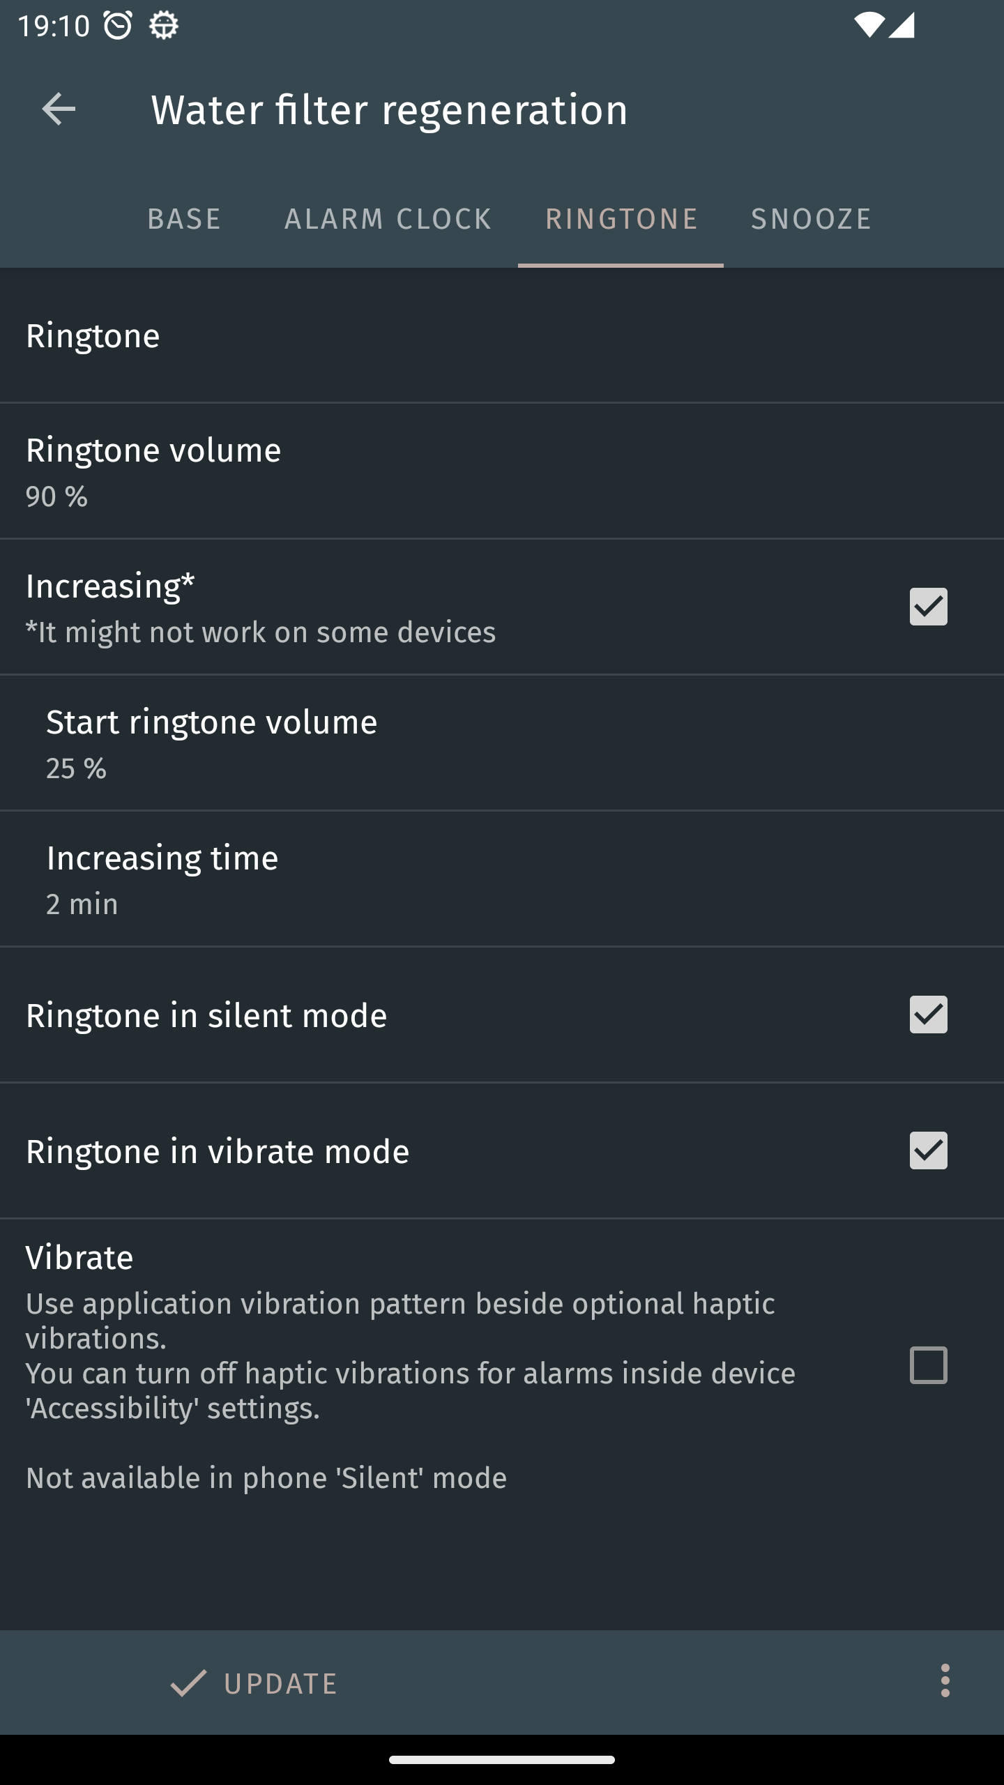Adjust the Ringtone volume 90 % setting

click(x=502, y=471)
